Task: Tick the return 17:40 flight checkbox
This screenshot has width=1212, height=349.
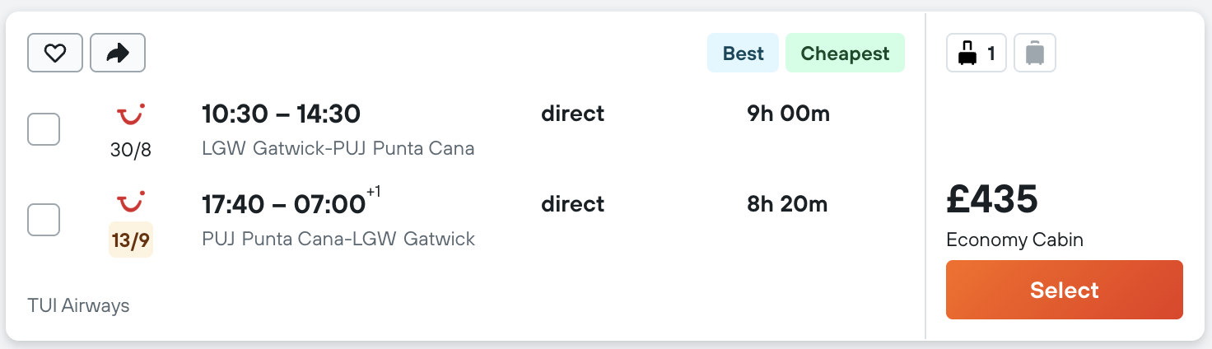Action: 44,220
